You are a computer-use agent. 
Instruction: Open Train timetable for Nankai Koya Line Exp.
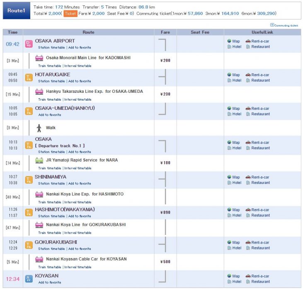[50, 202]
